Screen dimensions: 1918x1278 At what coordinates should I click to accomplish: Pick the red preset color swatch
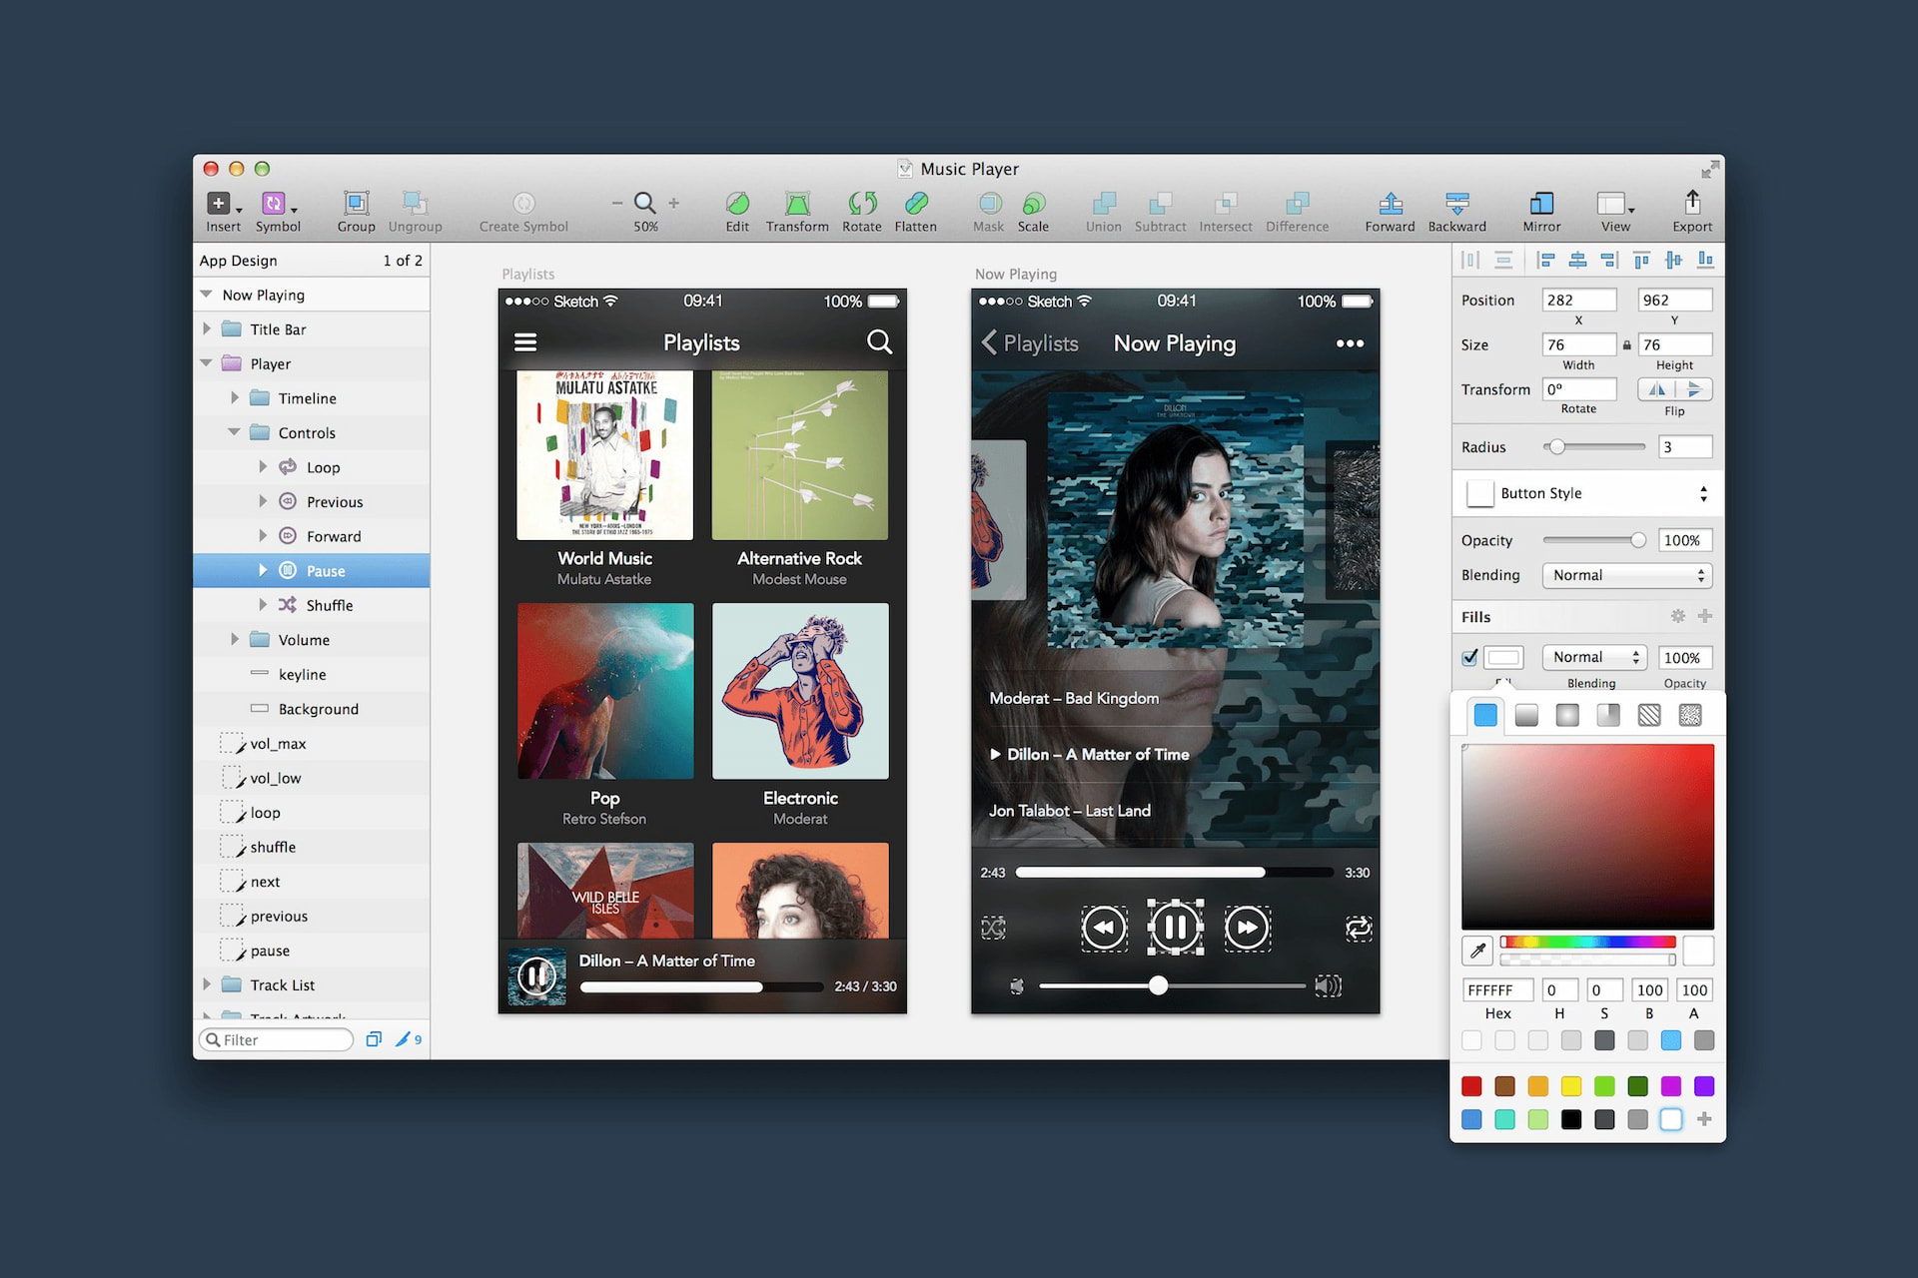tap(1471, 1085)
